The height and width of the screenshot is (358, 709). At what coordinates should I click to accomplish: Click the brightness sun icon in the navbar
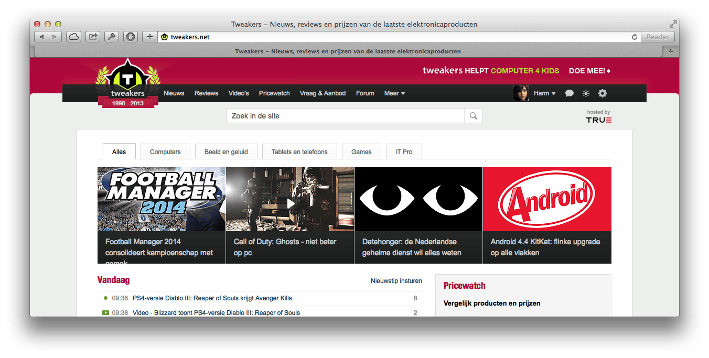tap(586, 93)
